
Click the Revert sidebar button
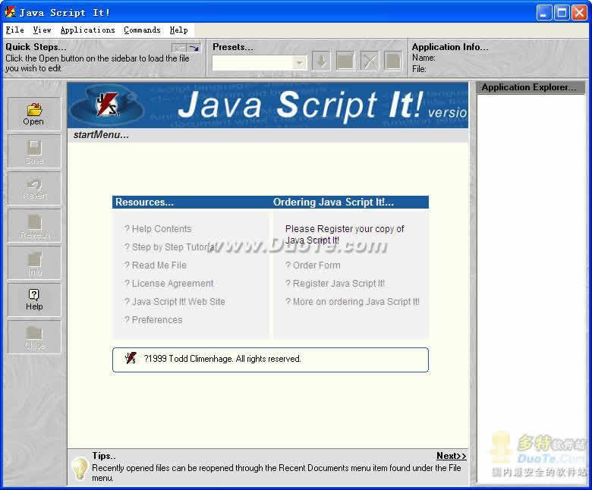click(34, 188)
